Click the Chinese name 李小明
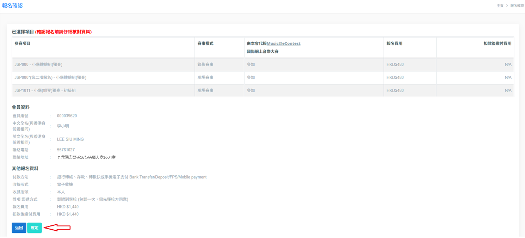Viewport: 525px width, 238px height. pyautogui.click(x=63, y=126)
